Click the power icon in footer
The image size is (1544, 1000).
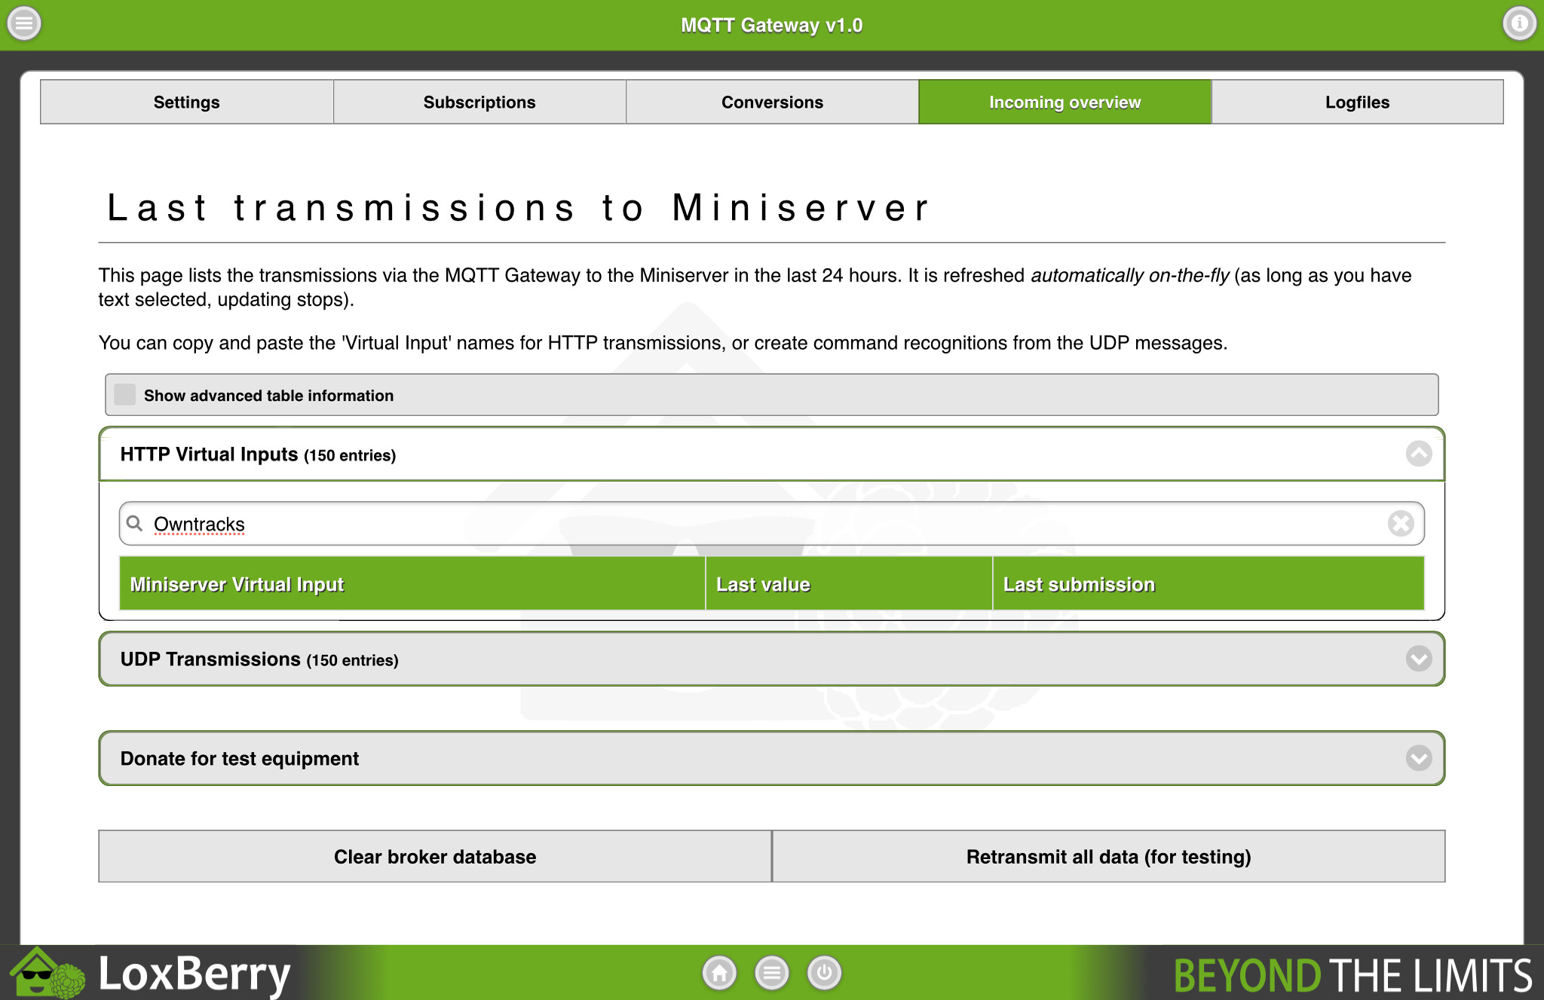tap(824, 973)
